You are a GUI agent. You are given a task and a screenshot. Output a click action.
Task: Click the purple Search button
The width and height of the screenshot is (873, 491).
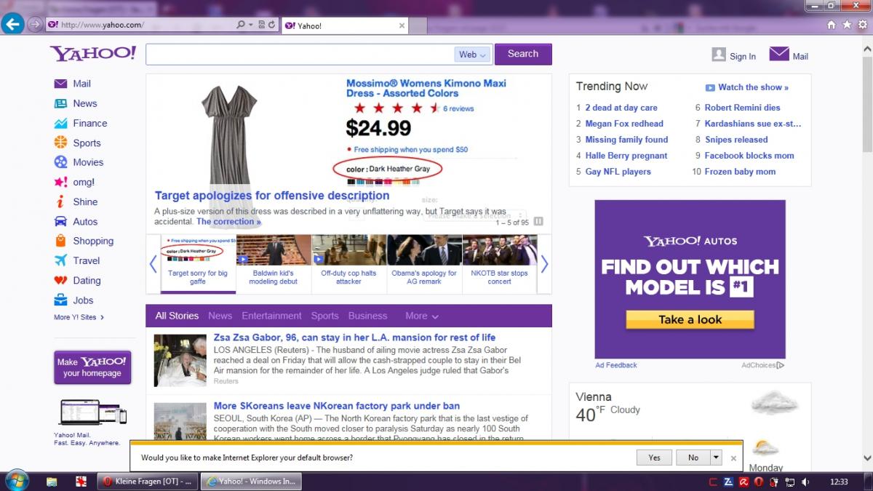click(x=523, y=54)
